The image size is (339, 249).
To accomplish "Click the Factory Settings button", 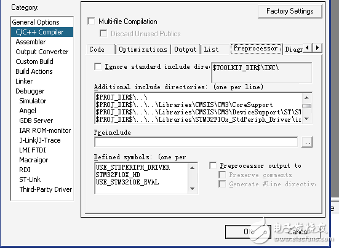I will coord(290,11).
